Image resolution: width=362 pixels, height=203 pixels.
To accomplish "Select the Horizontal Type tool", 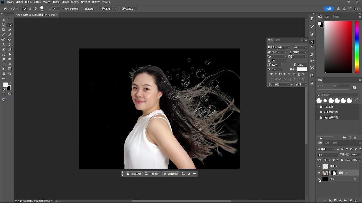I will pyautogui.click(x=4, y=64).
